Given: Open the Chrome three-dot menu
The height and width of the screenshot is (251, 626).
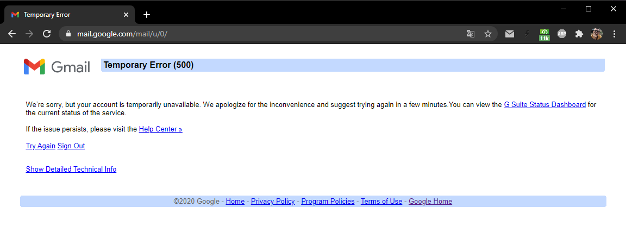Looking at the screenshot, I should 614,34.
